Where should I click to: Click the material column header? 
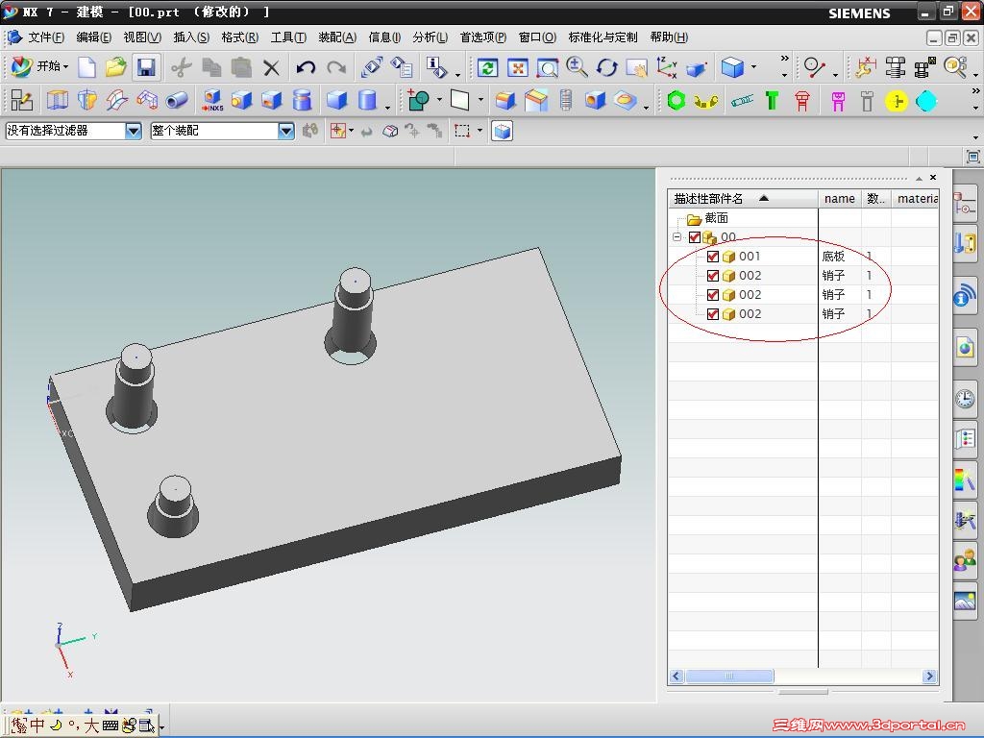coord(916,199)
